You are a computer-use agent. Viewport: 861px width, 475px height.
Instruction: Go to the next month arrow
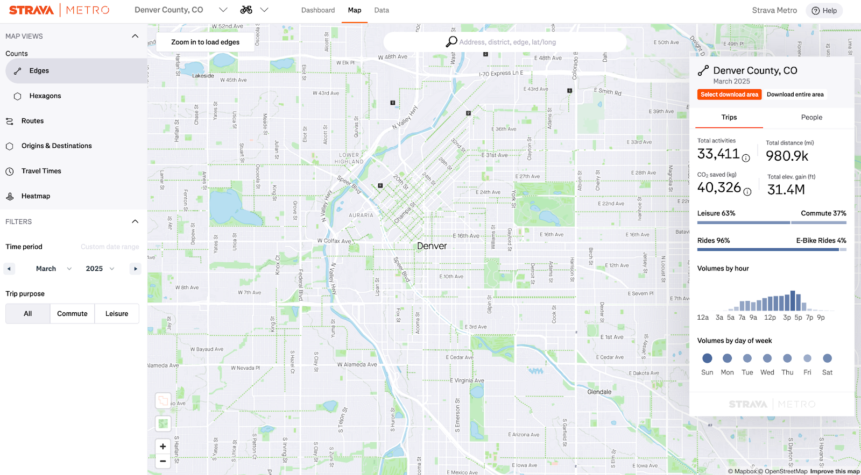coord(136,269)
